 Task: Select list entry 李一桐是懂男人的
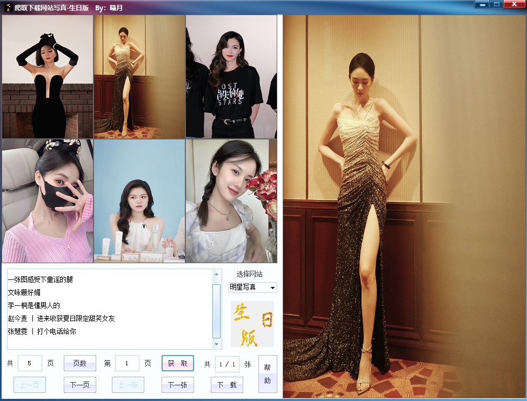click(34, 305)
